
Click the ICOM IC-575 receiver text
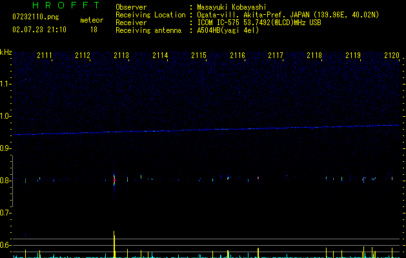coord(259,23)
